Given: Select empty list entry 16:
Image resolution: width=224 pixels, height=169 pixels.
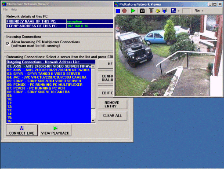Looking at the screenshot, I should pos(49,121).
